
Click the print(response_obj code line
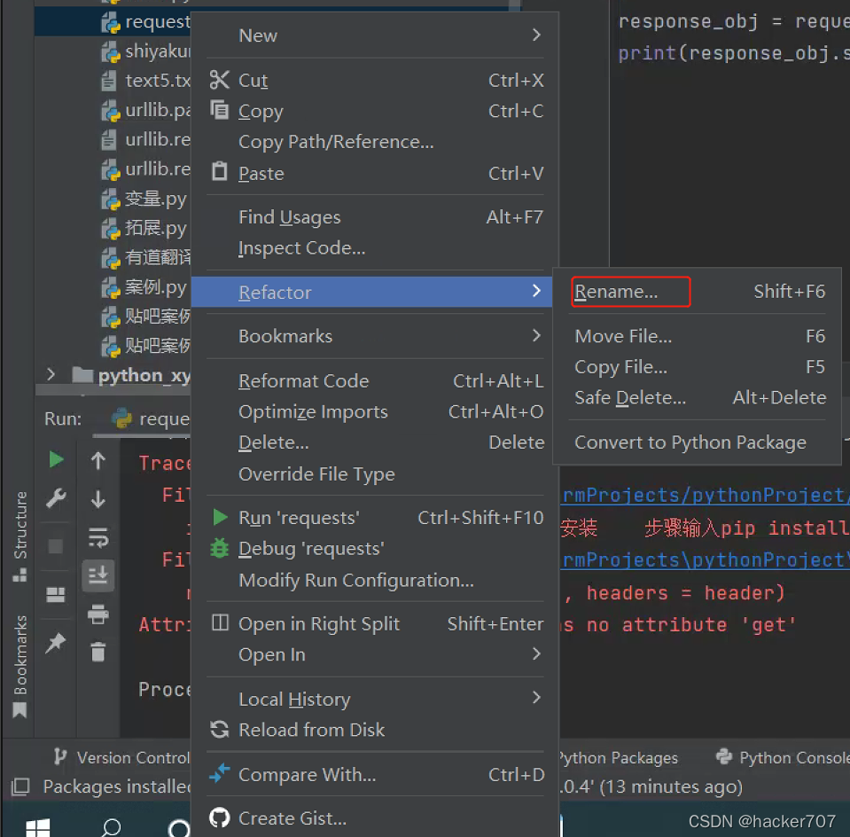pyautogui.click(x=733, y=52)
